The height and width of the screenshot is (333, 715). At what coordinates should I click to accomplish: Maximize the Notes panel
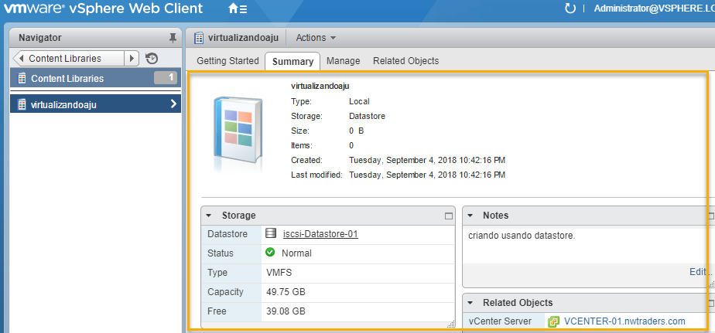(x=710, y=216)
